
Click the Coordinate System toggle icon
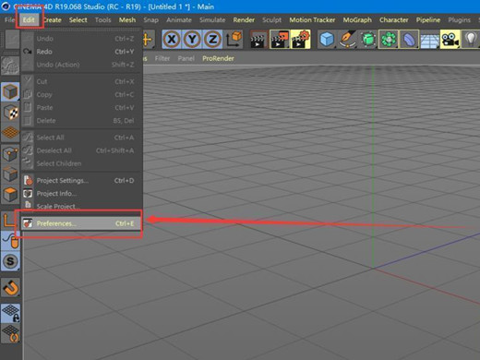[234, 39]
